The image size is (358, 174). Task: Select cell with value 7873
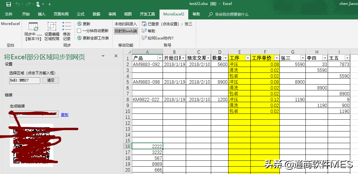(339, 64)
